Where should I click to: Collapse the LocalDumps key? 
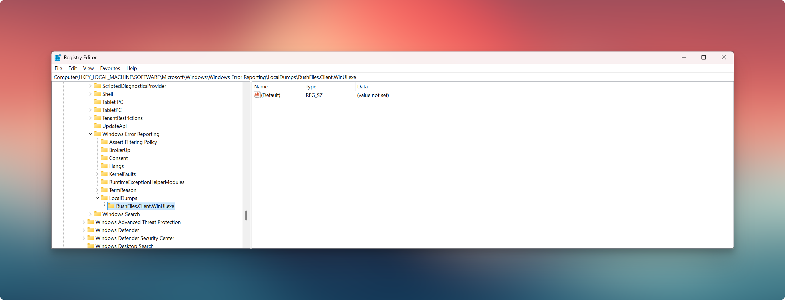98,198
